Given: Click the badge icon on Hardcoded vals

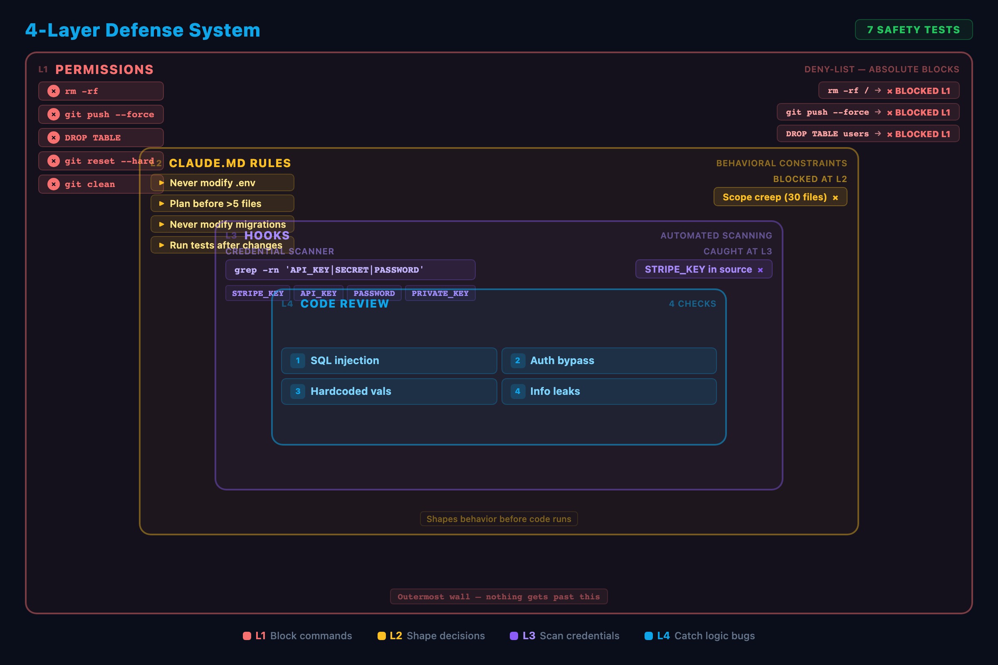Looking at the screenshot, I should click(297, 392).
